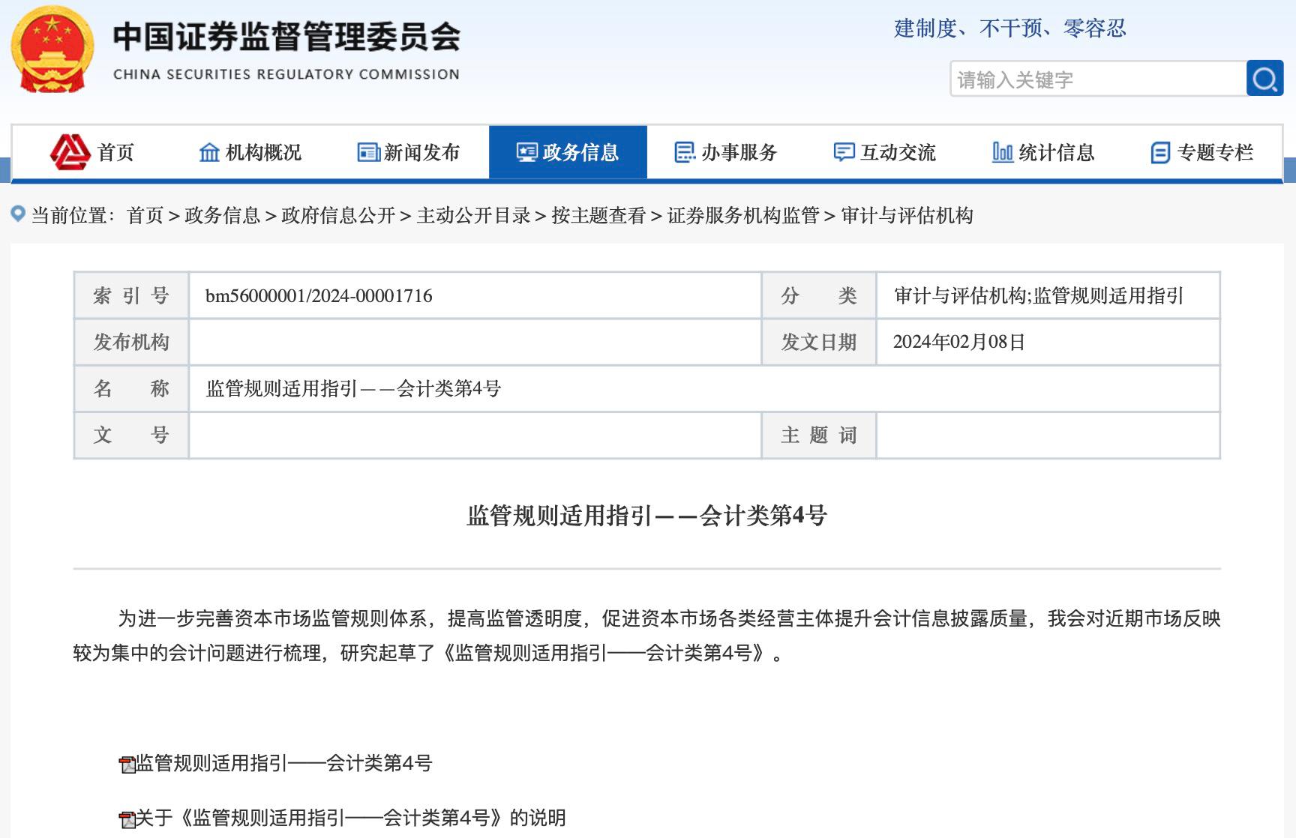Screen dimensions: 1296x838
Task: Click the breadcrumb location pin icon
Action: coord(18,217)
